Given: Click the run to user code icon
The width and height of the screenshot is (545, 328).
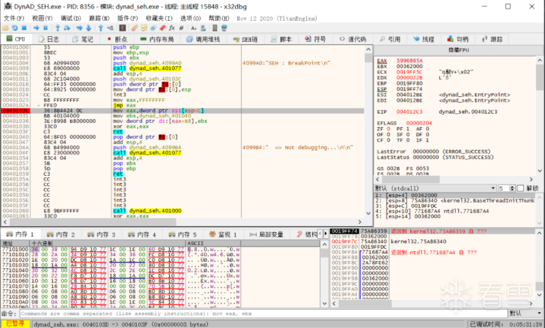Looking at the screenshot, I should [110, 28].
